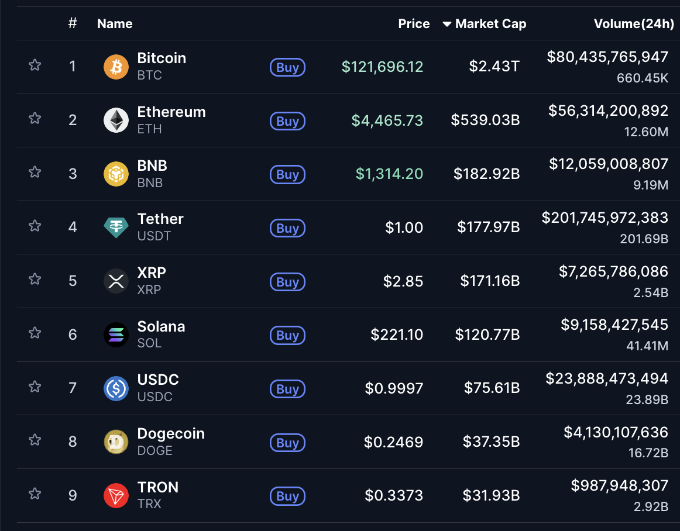The height and width of the screenshot is (531, 680).
Task: Sort by the Name column header
Action: (115, 24)
